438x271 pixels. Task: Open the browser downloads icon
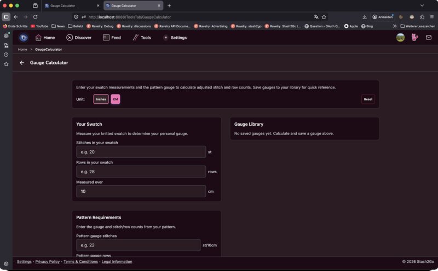(x=365, y=17)
